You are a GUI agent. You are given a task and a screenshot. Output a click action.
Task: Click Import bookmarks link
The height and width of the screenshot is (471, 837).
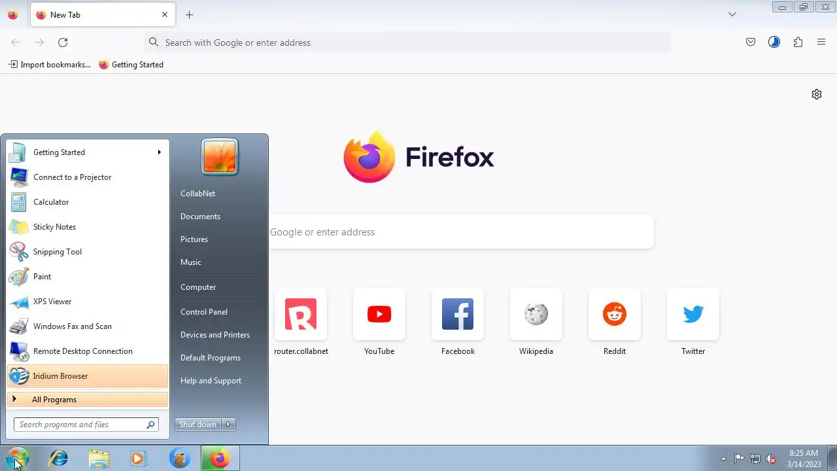pos(50,65)
